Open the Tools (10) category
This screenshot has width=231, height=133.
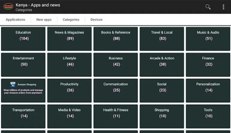208,116
